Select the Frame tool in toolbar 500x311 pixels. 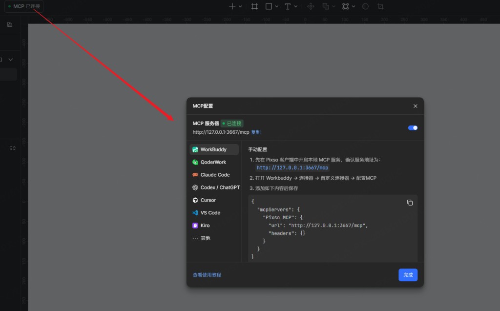[254, 6]
